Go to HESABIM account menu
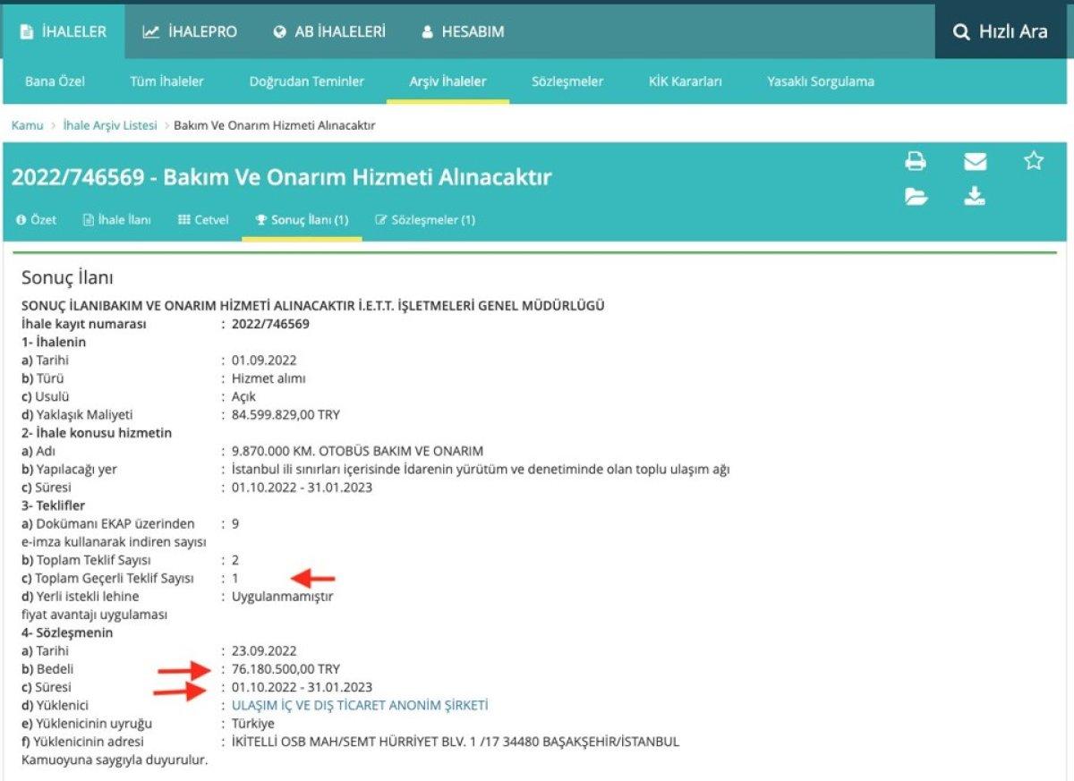The image size is (1074, 781). click(x=462, y=32)
